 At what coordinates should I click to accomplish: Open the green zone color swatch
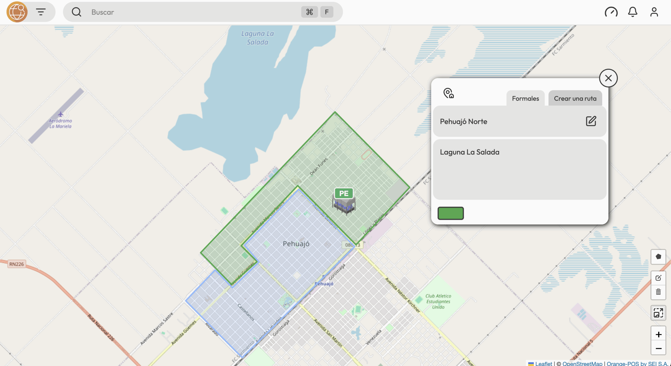pyautogui.click(x=450, y=213)
